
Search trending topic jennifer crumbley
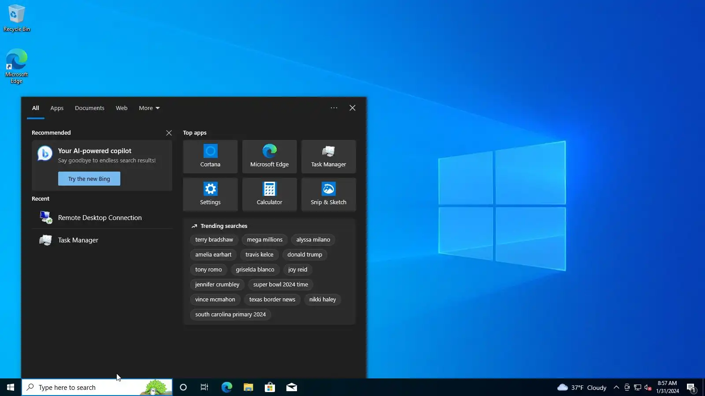[x=217, y=285]
